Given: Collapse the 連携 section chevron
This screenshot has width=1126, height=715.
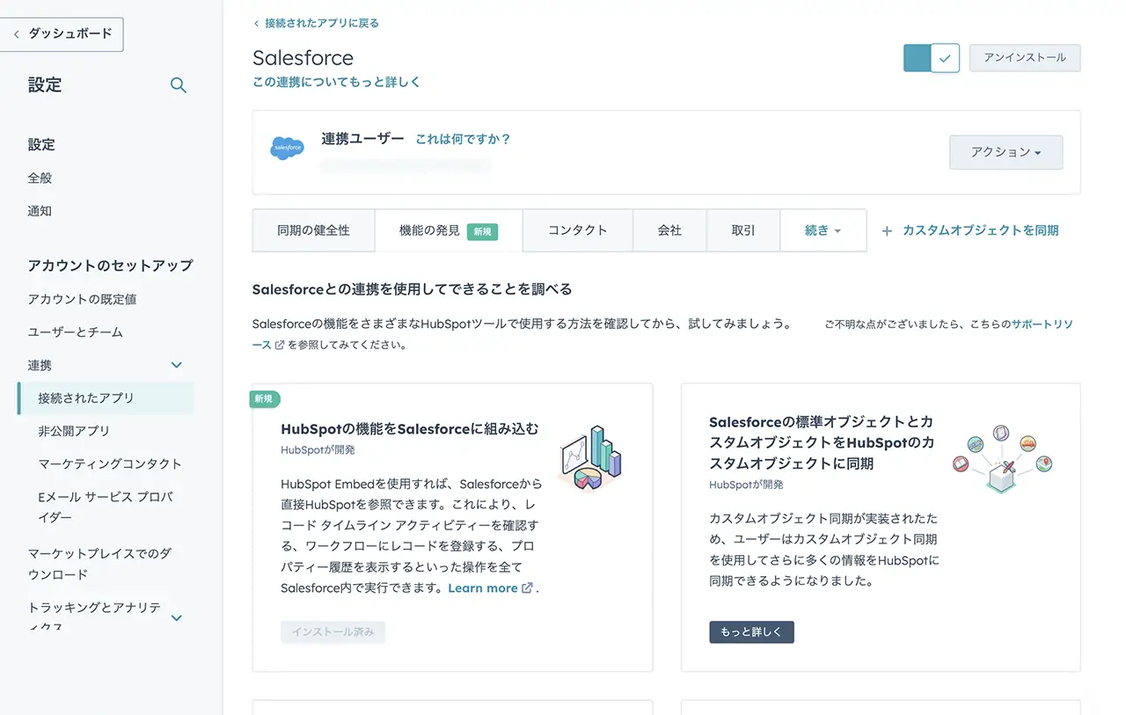Looking at the screenshot, I should 176,365.
